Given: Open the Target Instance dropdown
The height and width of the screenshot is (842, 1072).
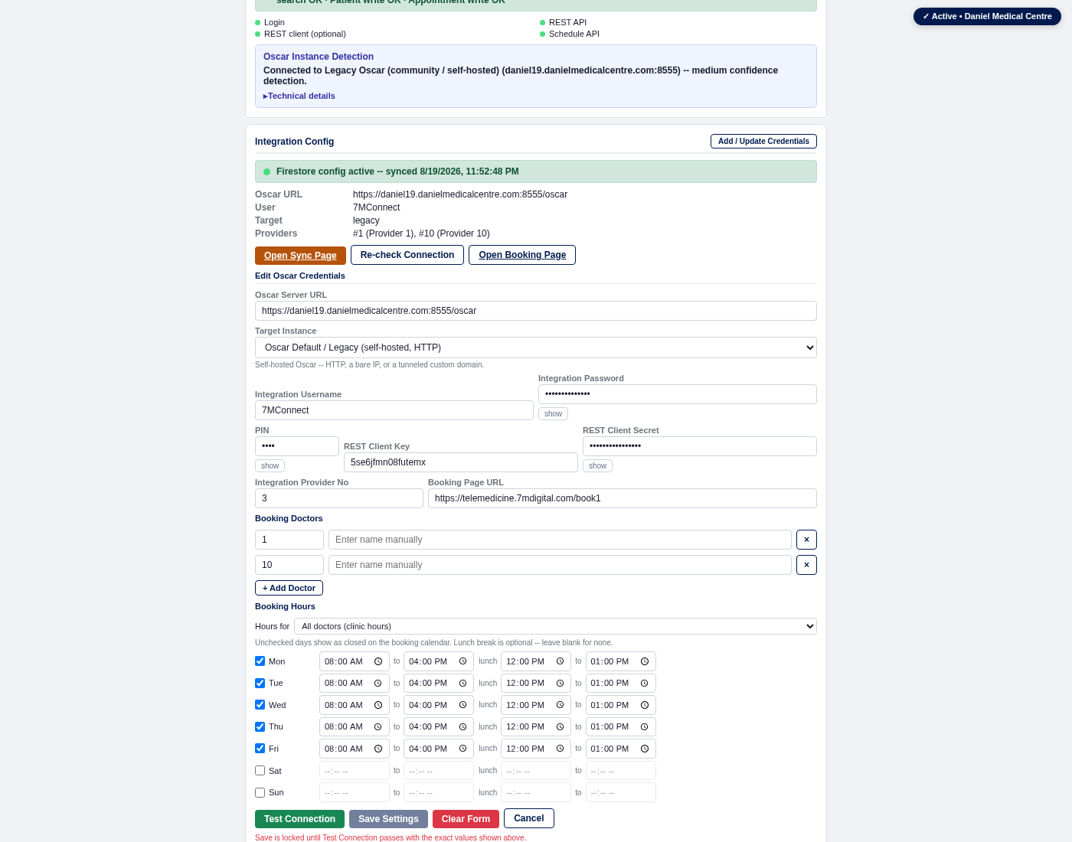Looking at the screenshot, I should point(536,348).
